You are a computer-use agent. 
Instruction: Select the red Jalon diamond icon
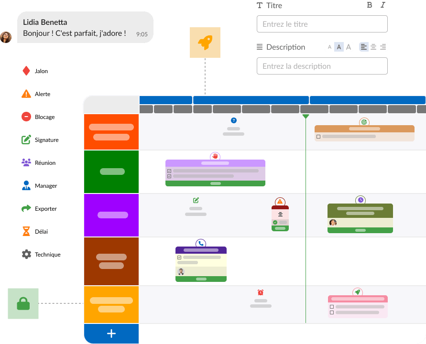[x=26, y=71]
